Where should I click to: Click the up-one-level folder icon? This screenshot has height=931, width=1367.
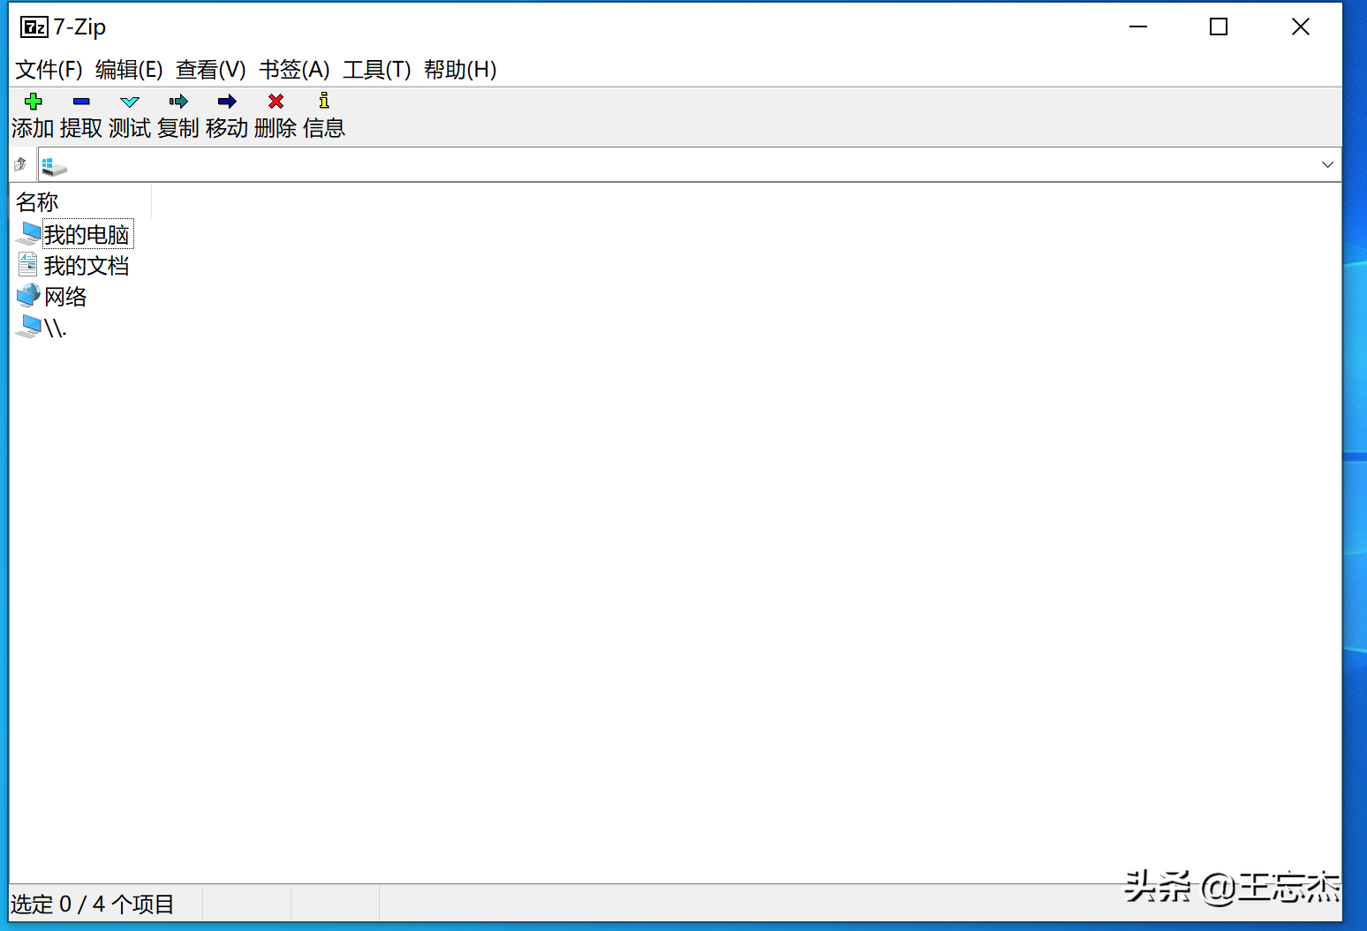click(20, 164)
